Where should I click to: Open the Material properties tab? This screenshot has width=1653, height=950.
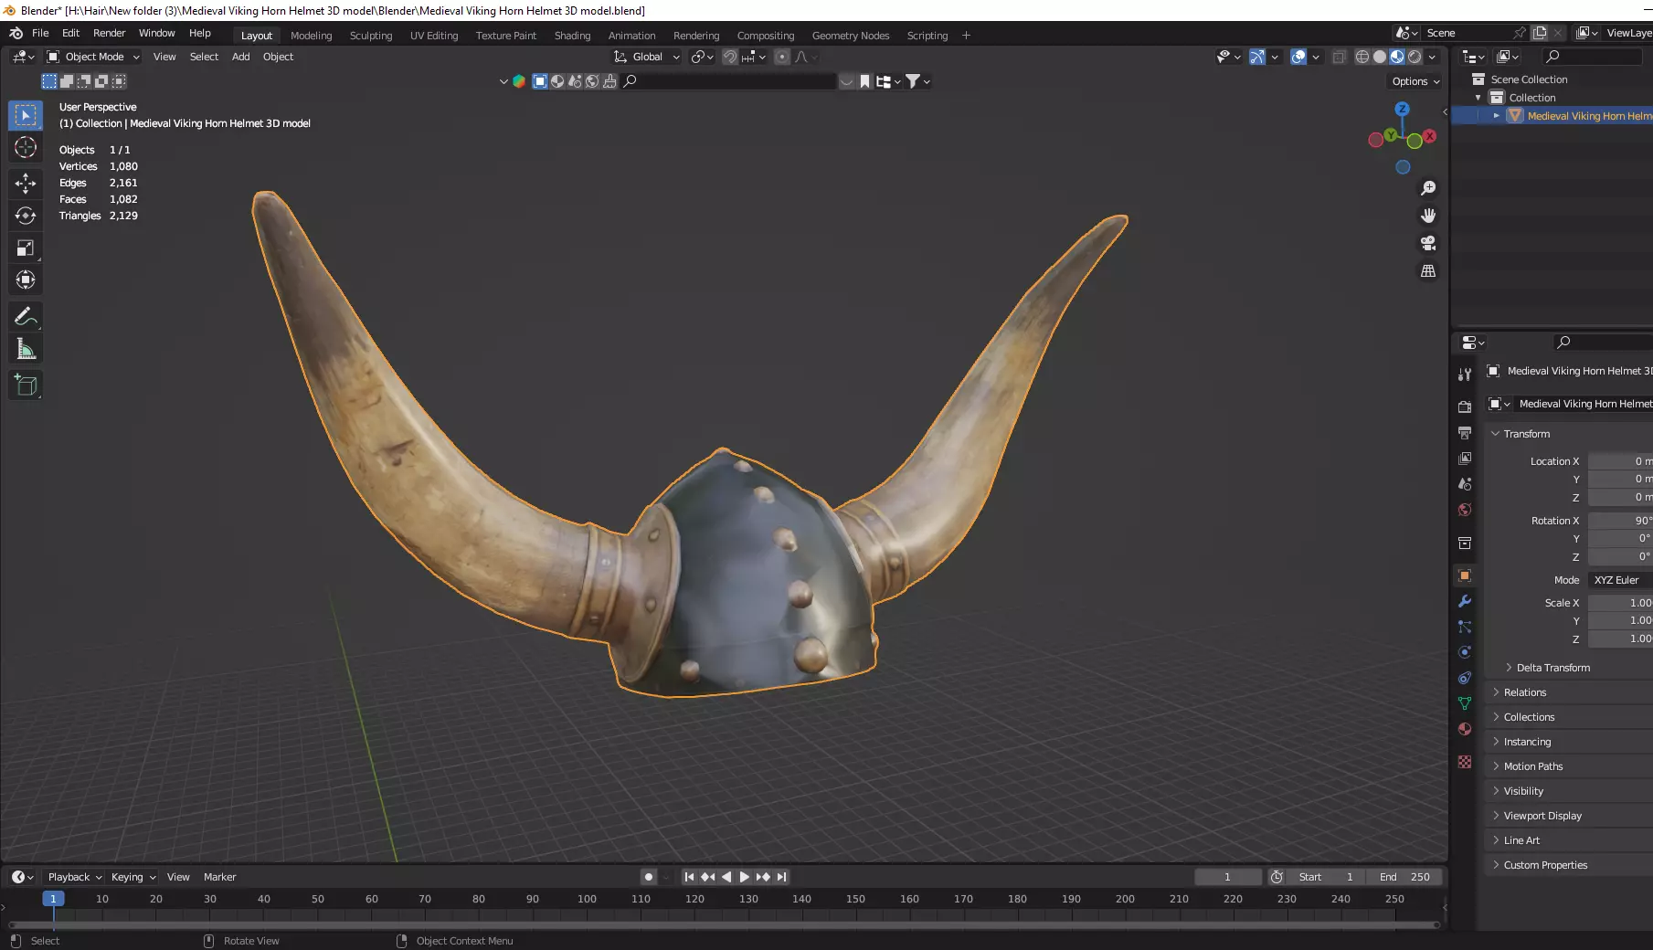pos(1465,729)
